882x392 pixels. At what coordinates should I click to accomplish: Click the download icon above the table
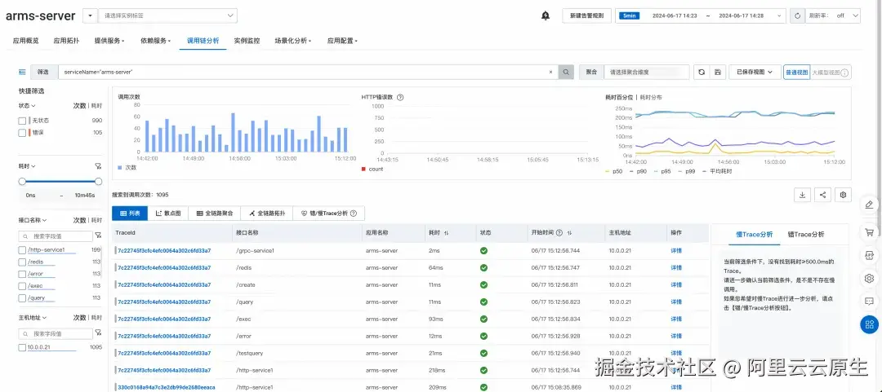click(x=802, y=195)
